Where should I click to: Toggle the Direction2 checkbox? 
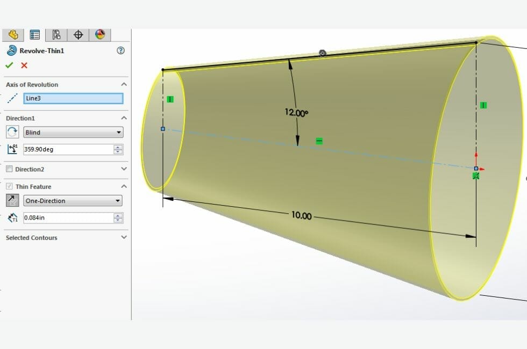pyautogui.click(x=9, y=169)
